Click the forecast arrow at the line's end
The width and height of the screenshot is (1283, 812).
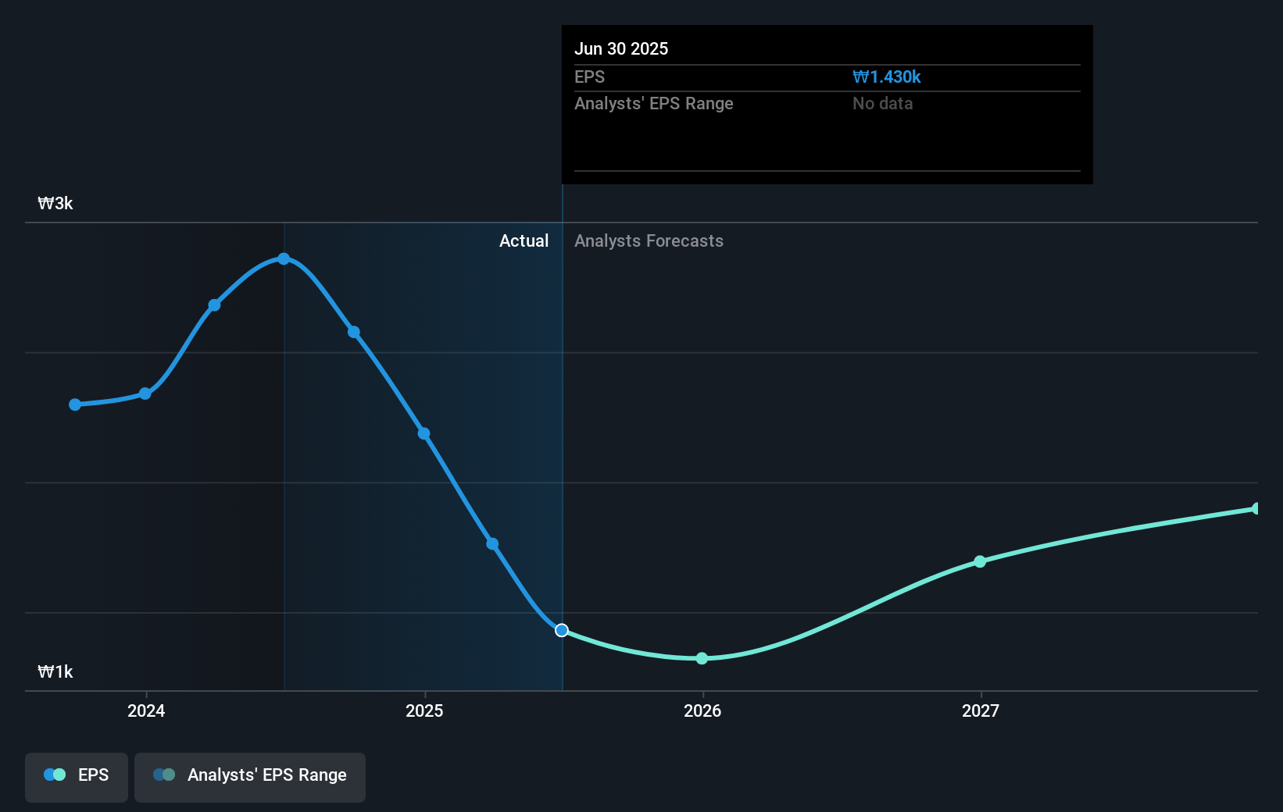(x=1254, y=508)
